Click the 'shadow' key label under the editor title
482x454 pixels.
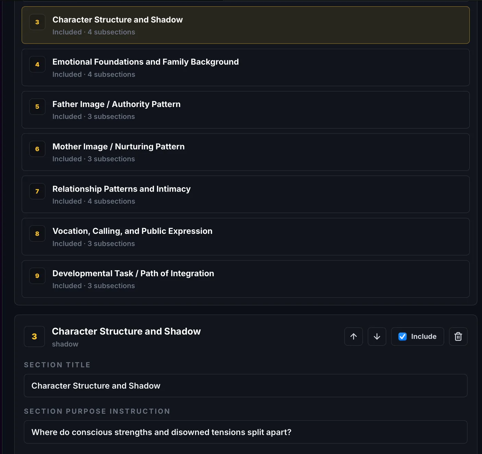65,344
